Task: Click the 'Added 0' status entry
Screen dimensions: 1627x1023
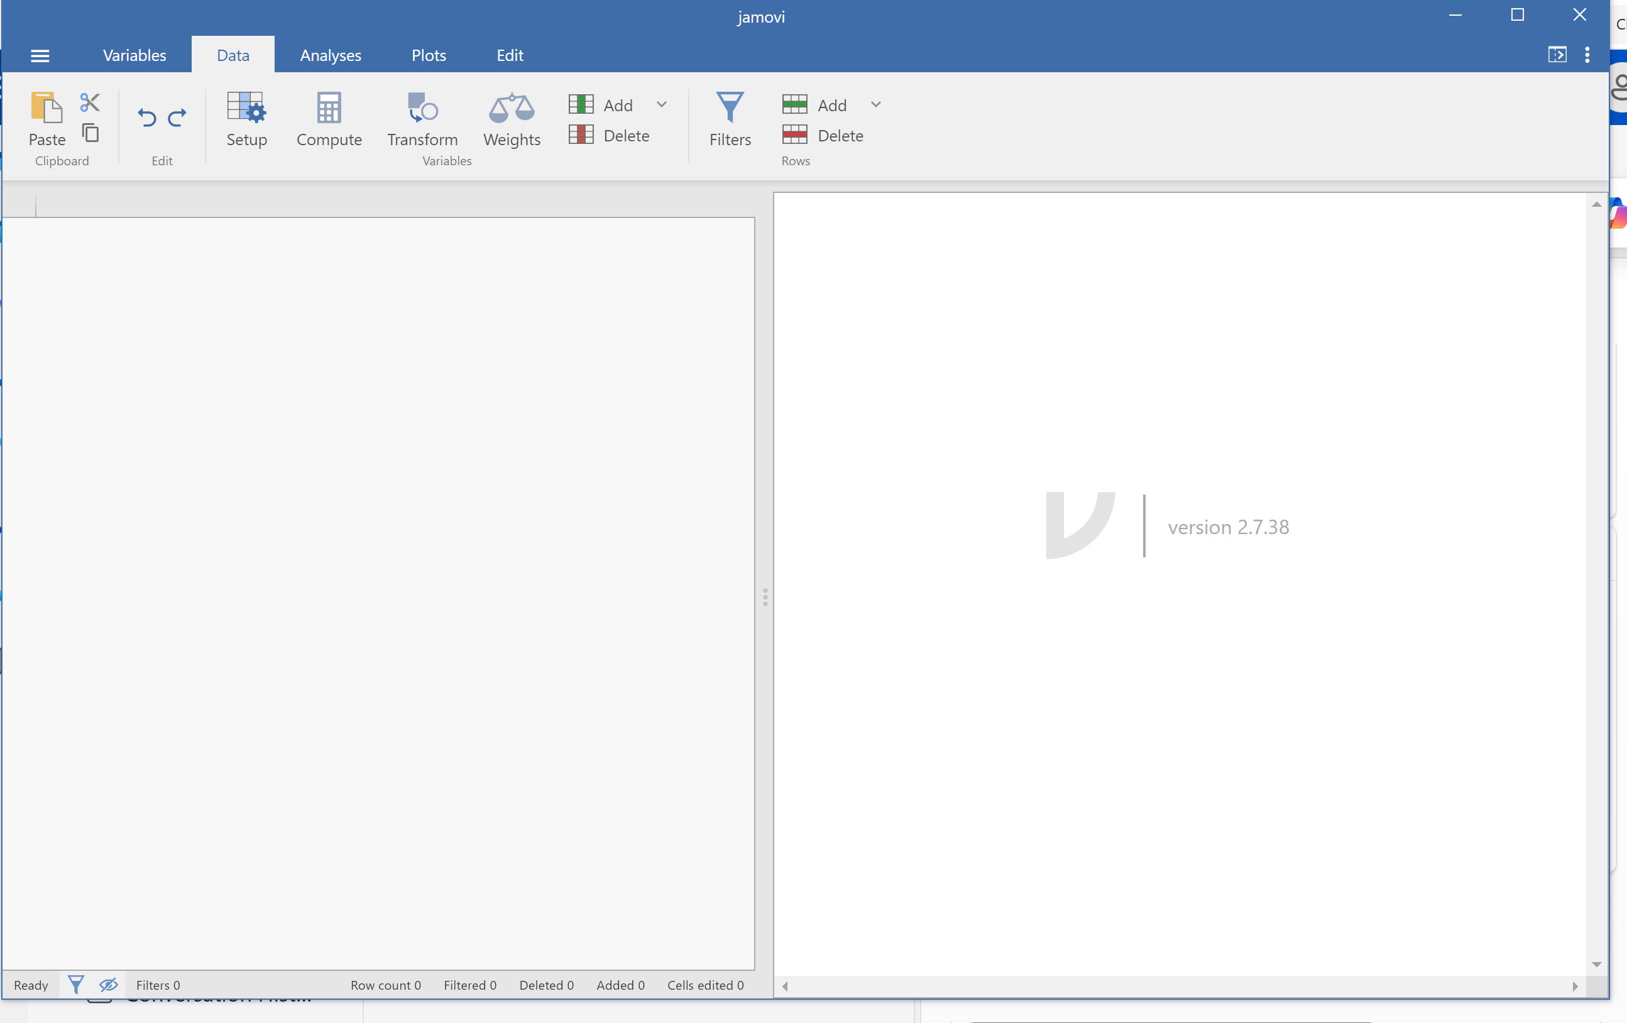Action: point(620,985)
